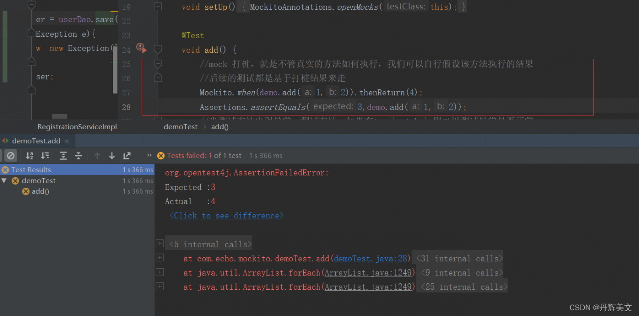This screenshot has height=316, width=639.
Task: Click the left editor horizontal scrollbar
Action: (59, 116)
